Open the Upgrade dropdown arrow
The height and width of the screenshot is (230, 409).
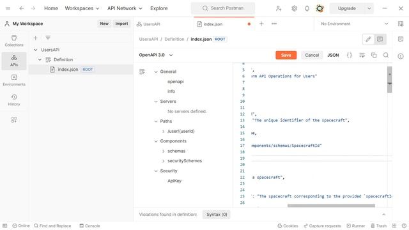point(369,8)
